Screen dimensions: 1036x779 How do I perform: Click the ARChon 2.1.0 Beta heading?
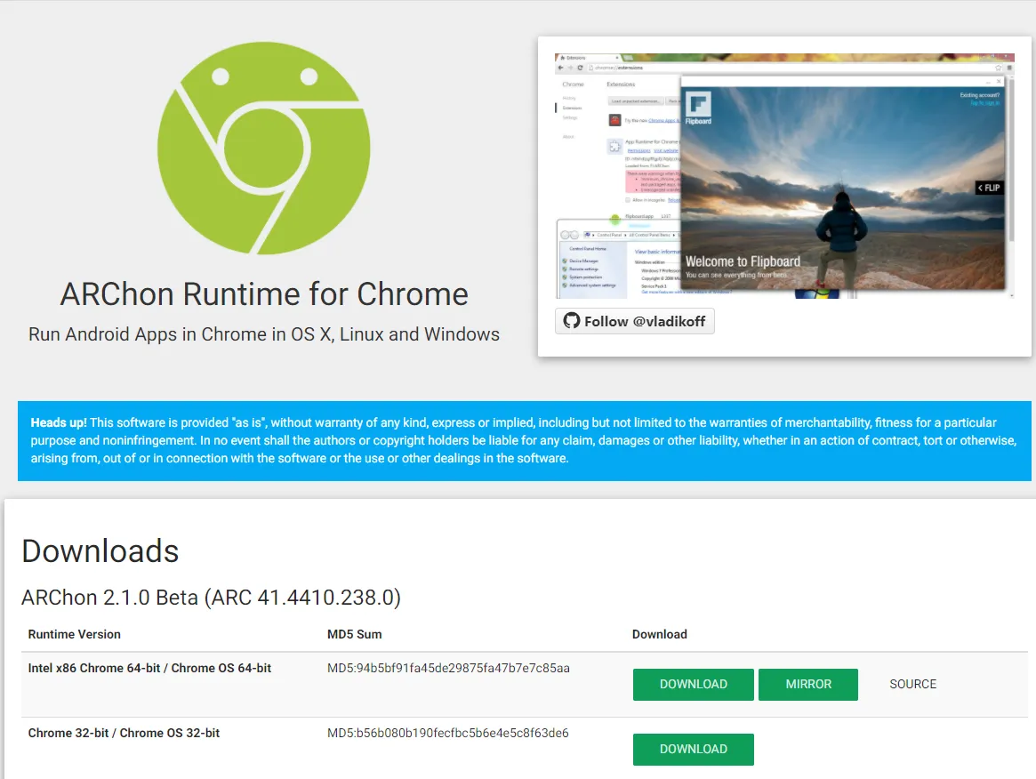click(x=211, y=598)
